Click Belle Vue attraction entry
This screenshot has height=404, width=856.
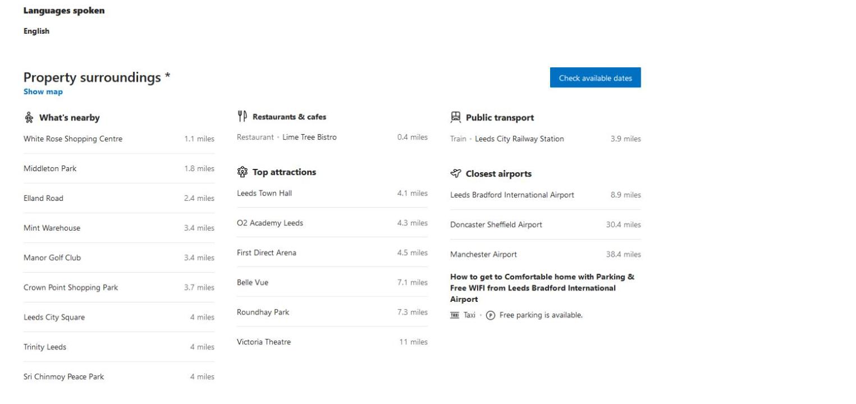pyautogui.click(x=332, y=283)
